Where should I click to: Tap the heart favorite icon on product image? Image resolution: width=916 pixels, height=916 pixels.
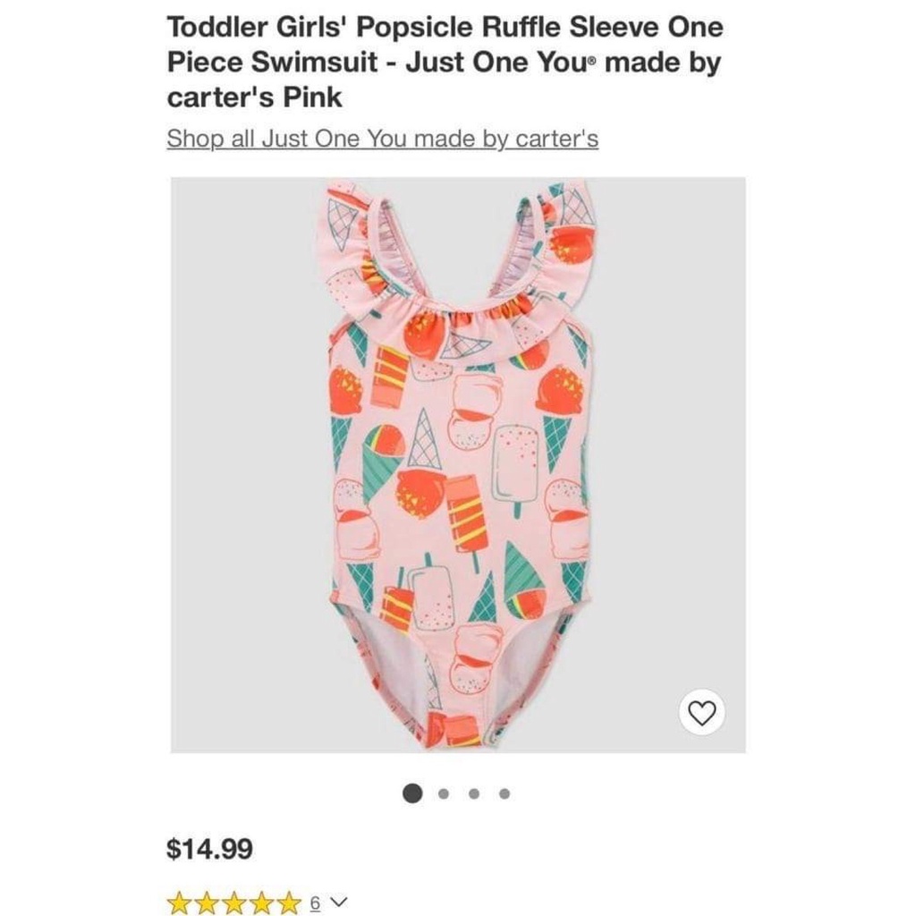(701, 712)
